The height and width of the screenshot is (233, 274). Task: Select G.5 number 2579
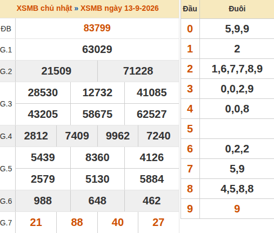pos(43,179)
